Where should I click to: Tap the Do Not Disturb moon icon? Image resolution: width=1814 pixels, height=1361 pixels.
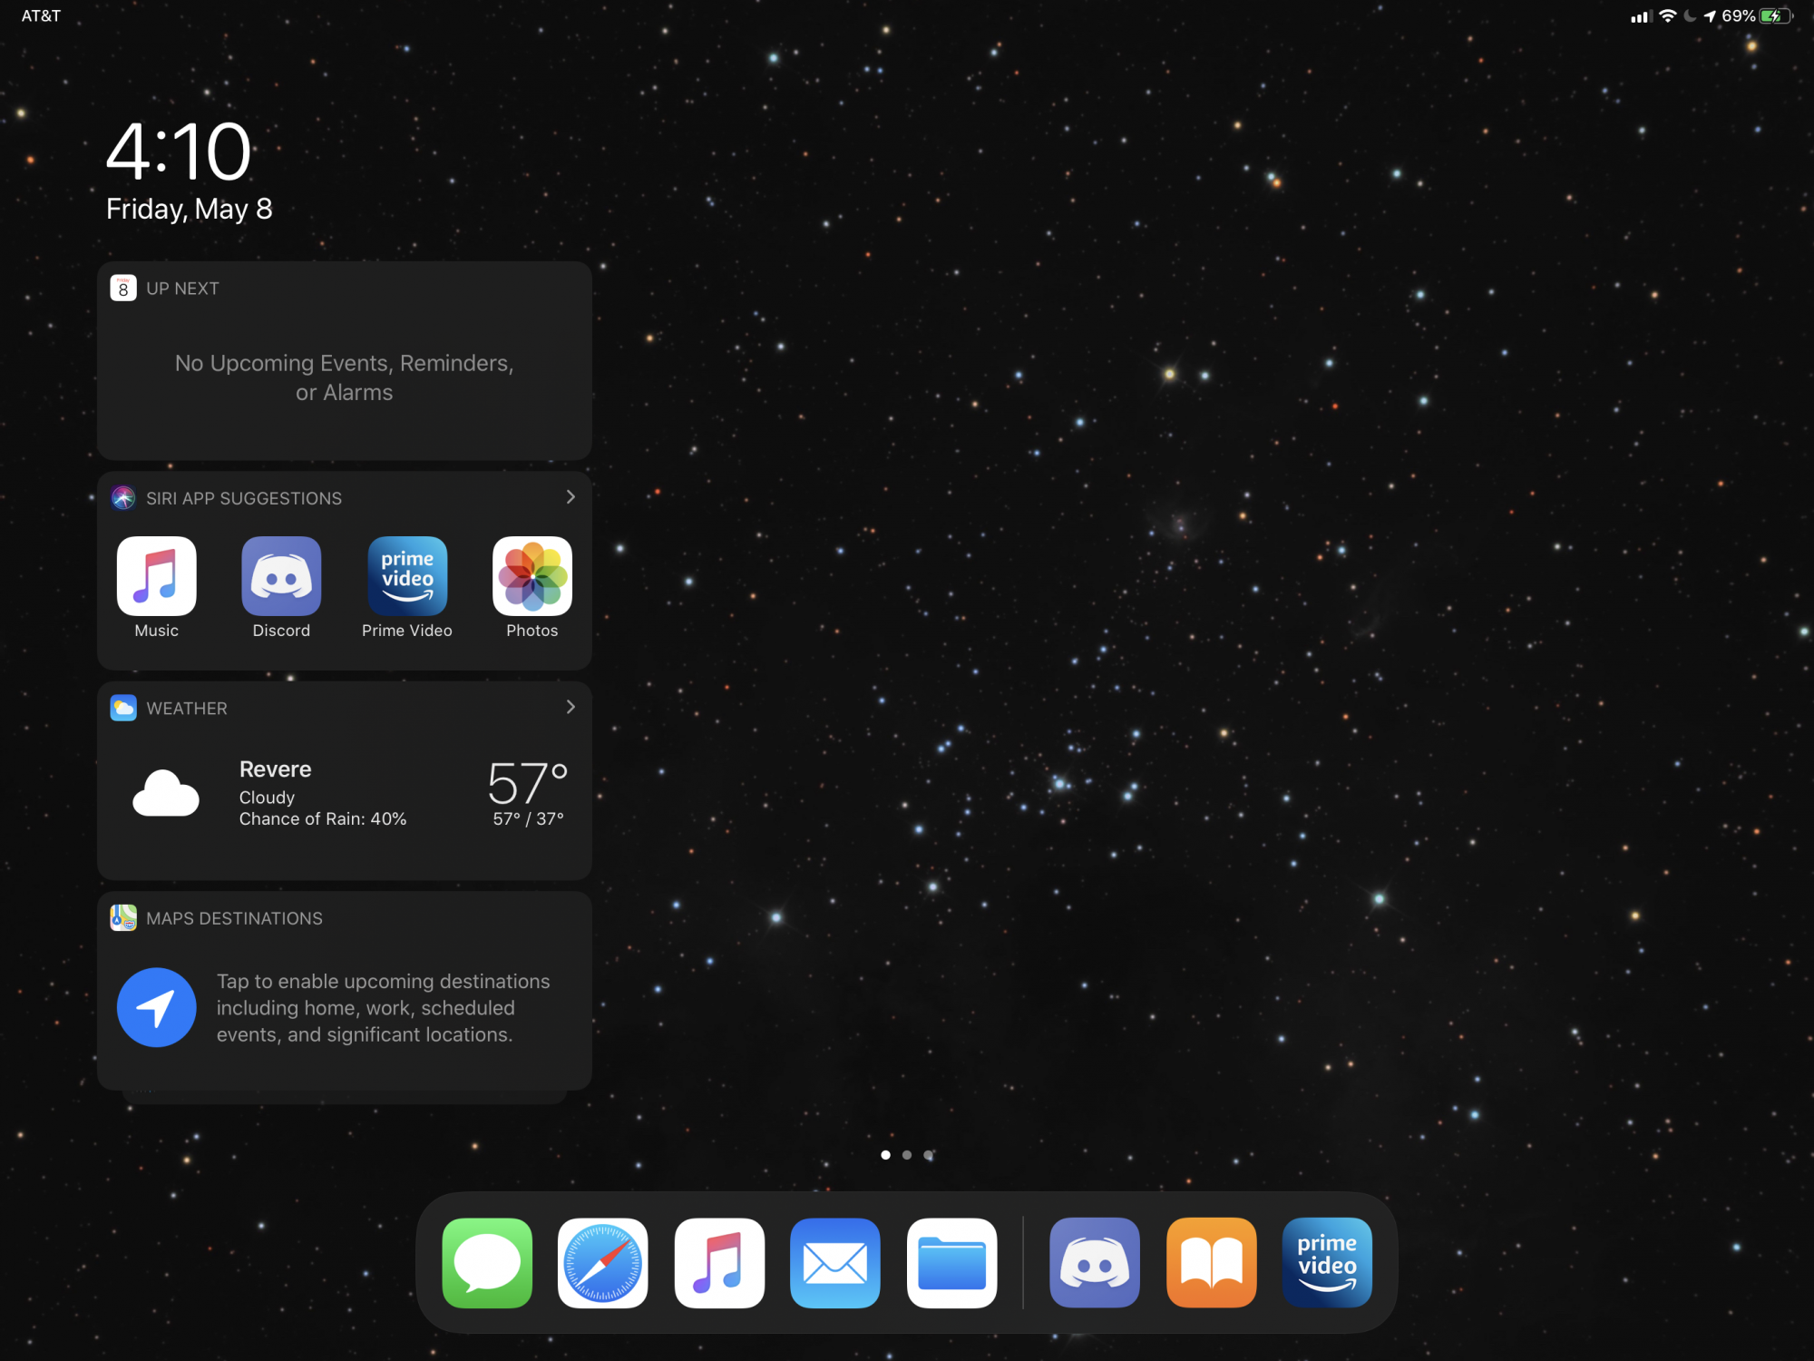1690,16
